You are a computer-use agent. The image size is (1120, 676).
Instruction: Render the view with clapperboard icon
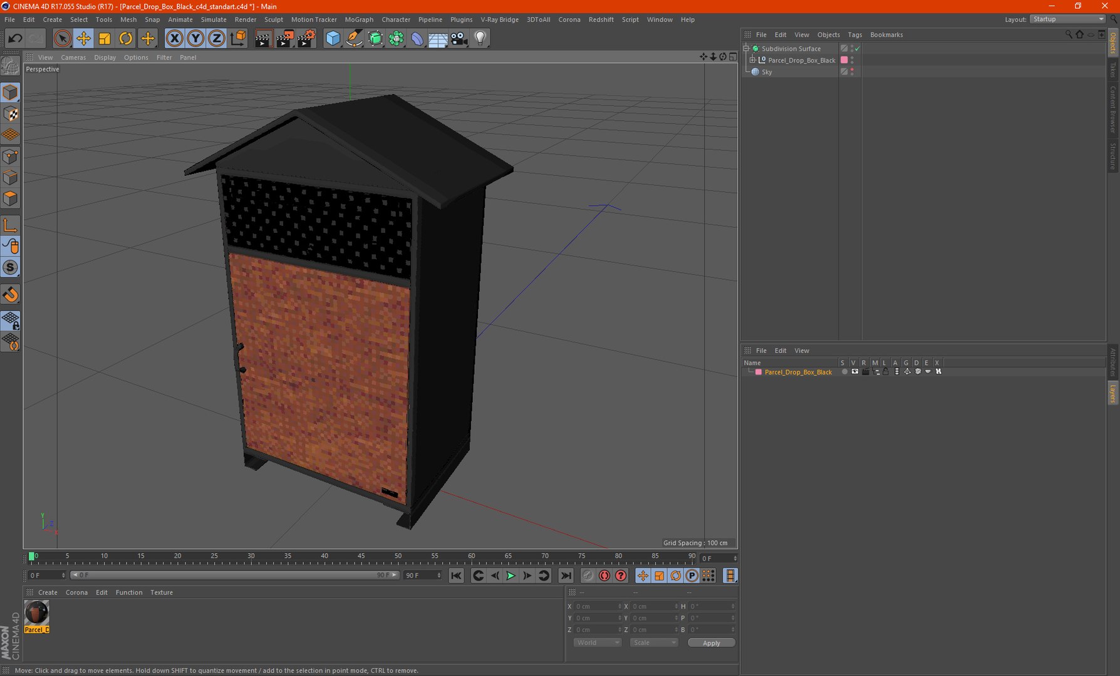(x=263, y=39)
